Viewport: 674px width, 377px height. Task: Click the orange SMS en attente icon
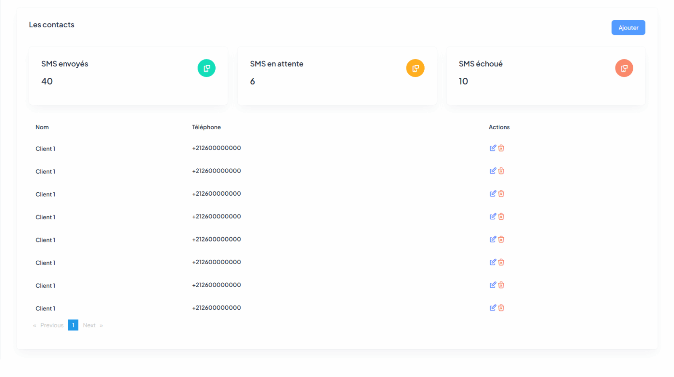(x=415, y=68)
